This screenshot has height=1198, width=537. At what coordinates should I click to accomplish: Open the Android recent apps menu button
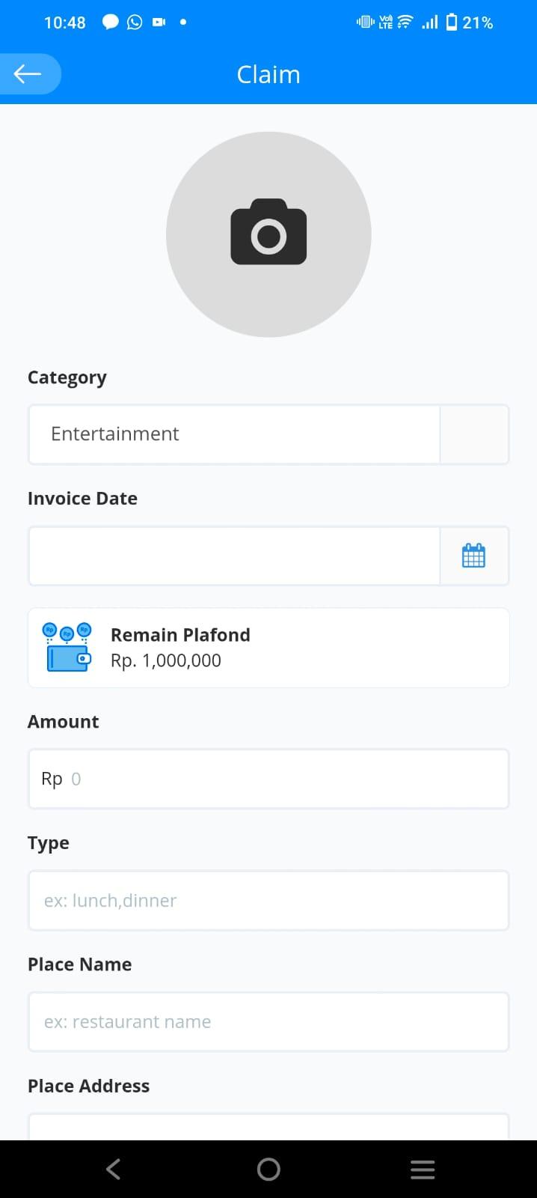coord(423,1169)
